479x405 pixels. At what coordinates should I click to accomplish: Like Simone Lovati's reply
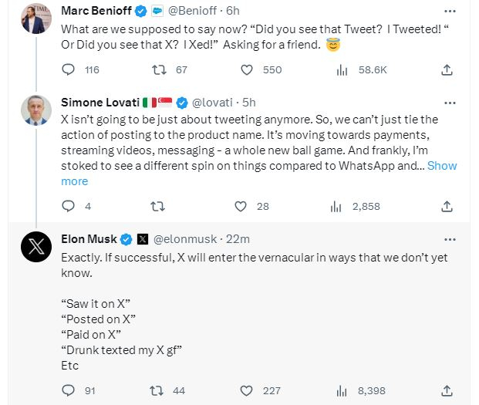241,206
